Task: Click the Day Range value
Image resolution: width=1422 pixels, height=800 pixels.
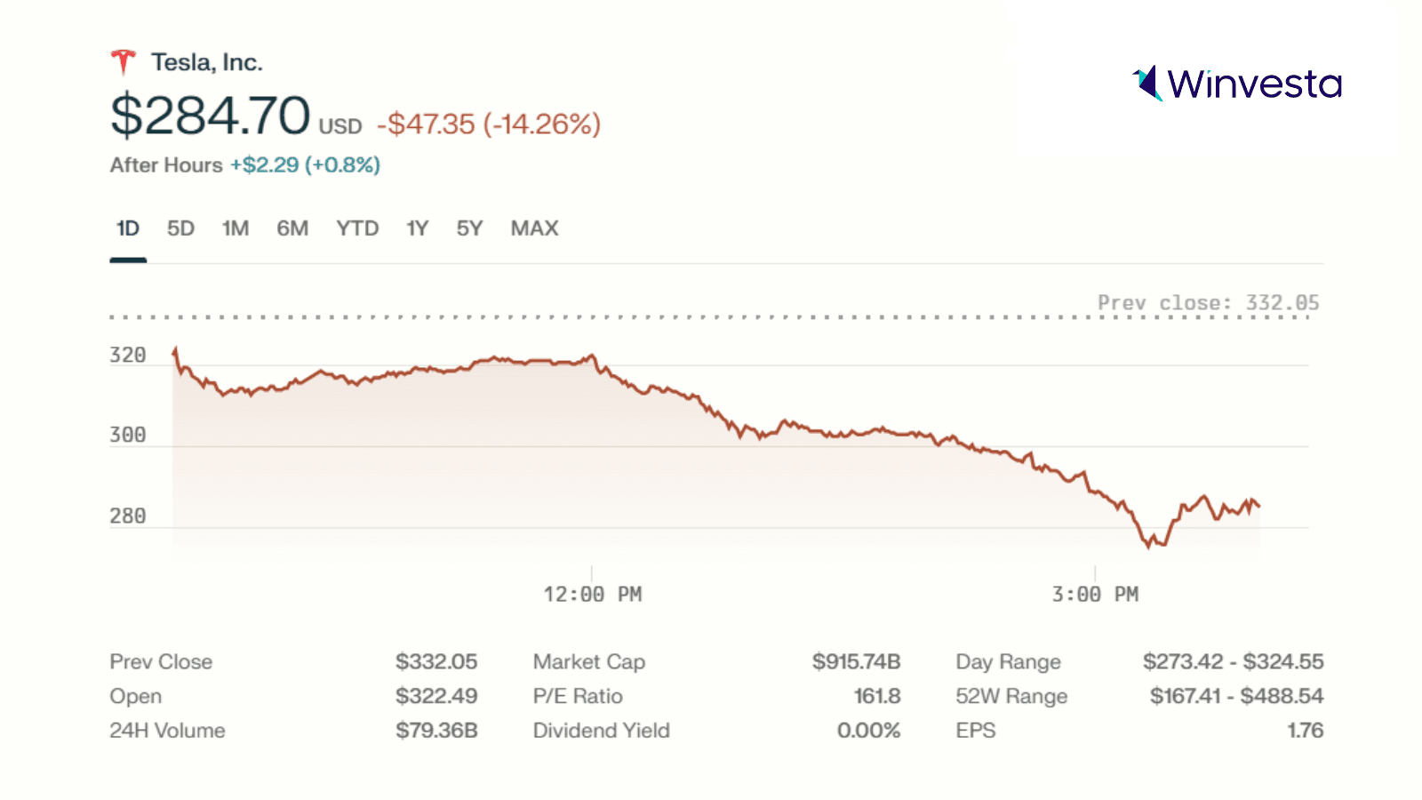Action: pos(1233,662)
